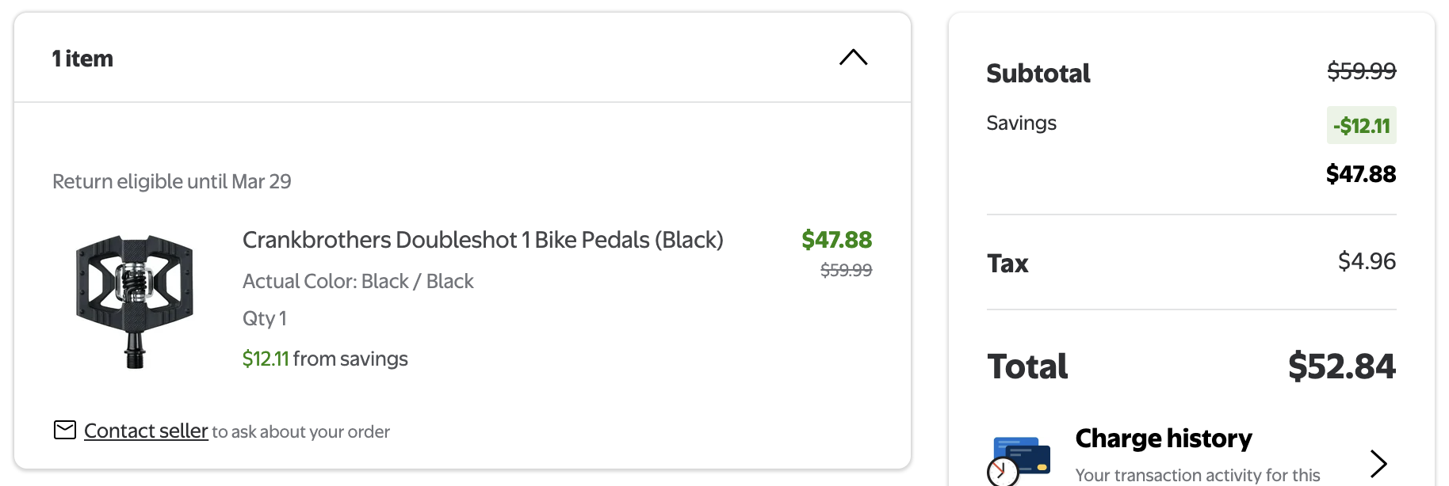Click the Total amount $52.84

[x=1341, y=366]
